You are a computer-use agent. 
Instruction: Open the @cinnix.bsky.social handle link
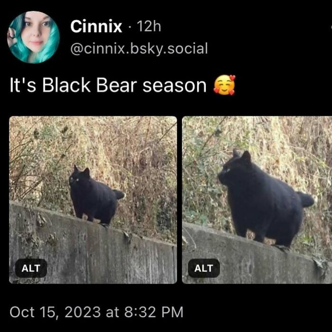[139, 48]
